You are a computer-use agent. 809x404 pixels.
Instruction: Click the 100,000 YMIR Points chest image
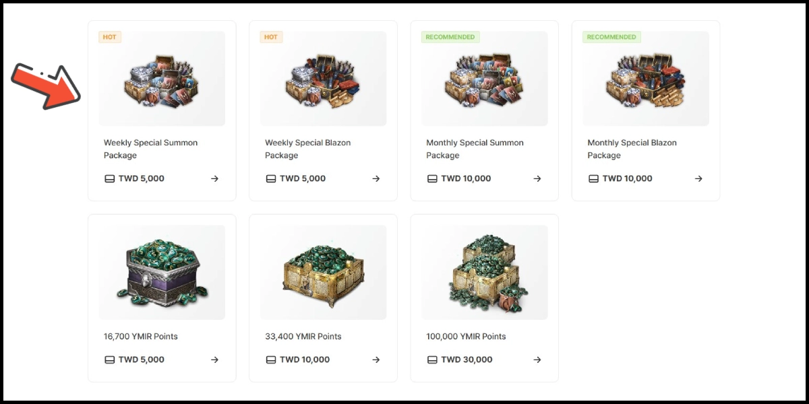click(x=485, y=272)
